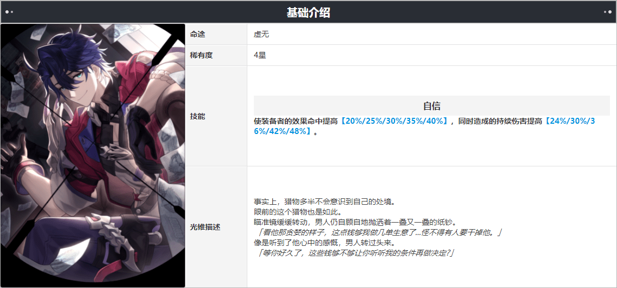The height and width of the screenshot is (288, 617).
Task: Click the italic quote starting 看他那贪婪的样子
Action: point(379,232)
